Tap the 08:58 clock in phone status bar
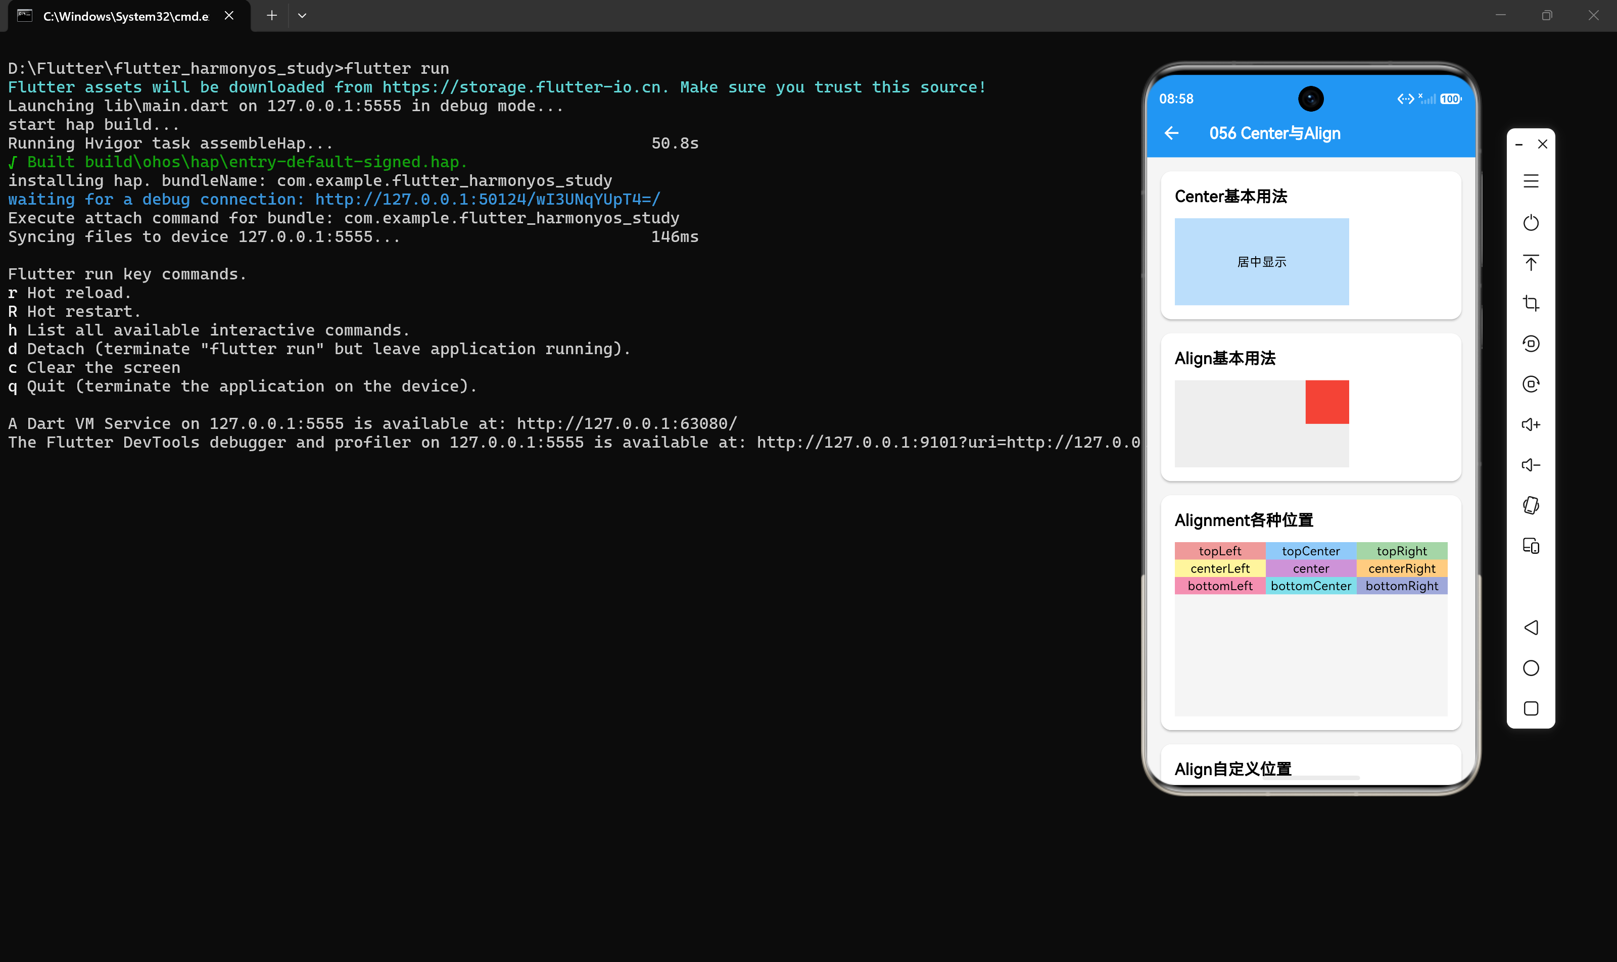This screenshot has height=962, width=1617. coord(1176,99)
